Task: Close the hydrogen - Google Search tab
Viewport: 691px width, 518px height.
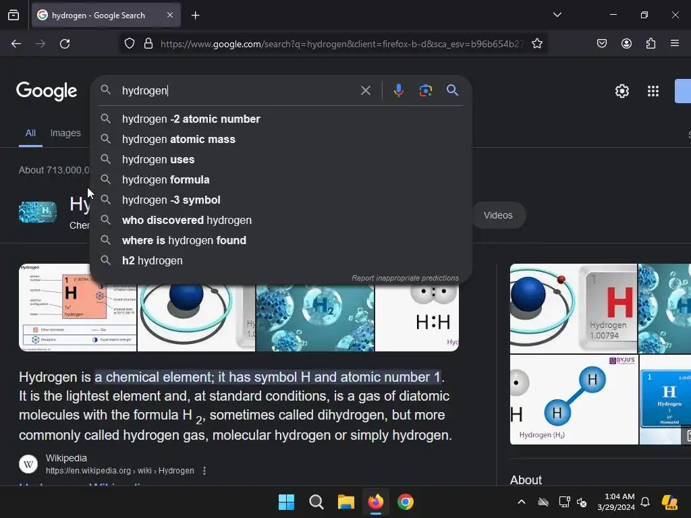Action: click(x=170, y=15)
